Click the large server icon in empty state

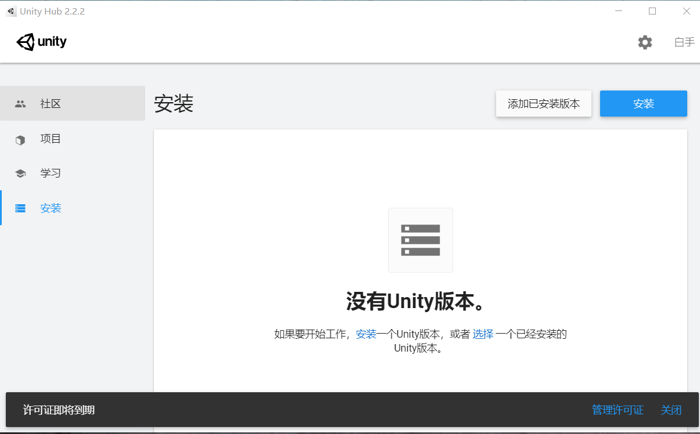click(x=421, y=240)
